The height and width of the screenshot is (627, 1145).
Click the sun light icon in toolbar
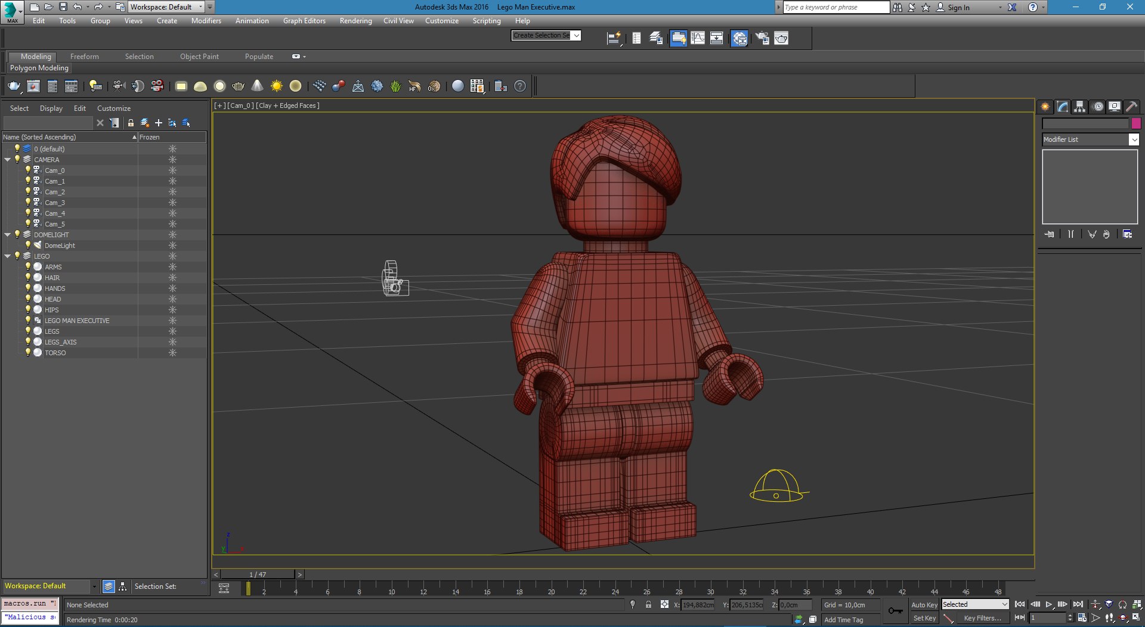[276, 86]
